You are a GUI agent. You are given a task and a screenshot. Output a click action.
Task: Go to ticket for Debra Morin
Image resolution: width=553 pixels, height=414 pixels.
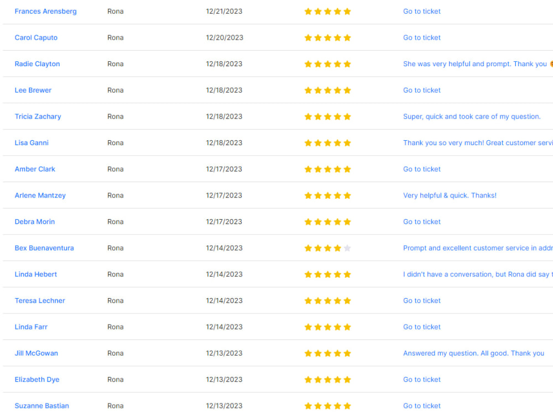tap(422, 222)
